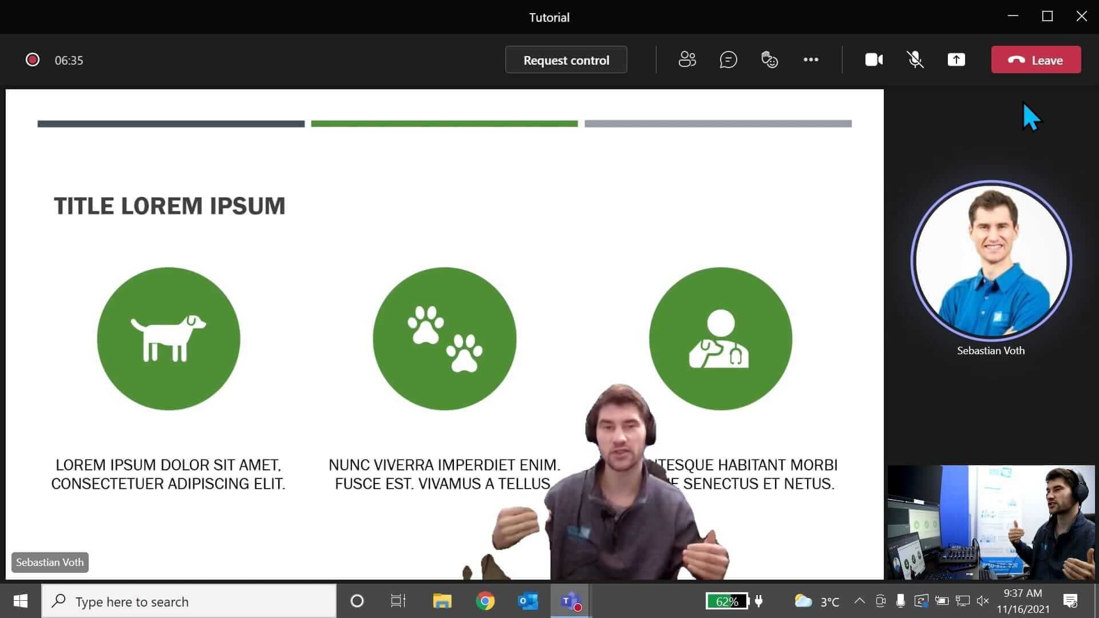Unmute the microphone

[x=915, y=60]
